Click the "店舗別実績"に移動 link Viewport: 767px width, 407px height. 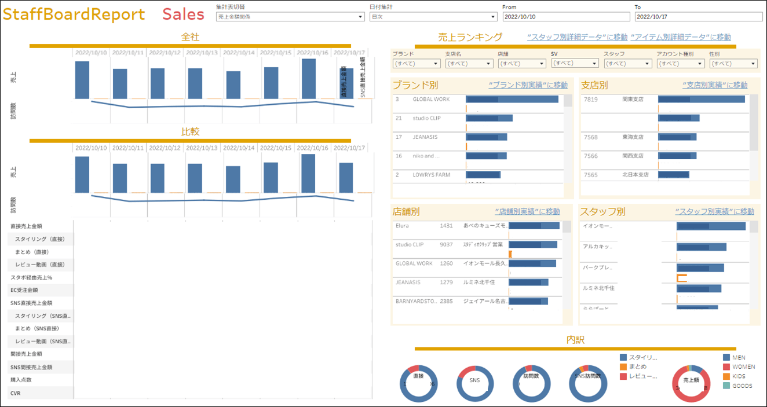[527, 211]
